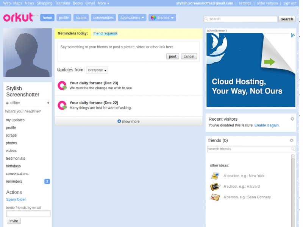
Task: Click the Dec 22 fortune orkut icon
Action: coord(62,106)
